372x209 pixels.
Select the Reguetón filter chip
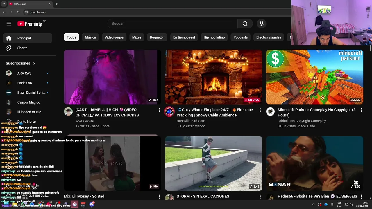[157, 37]
